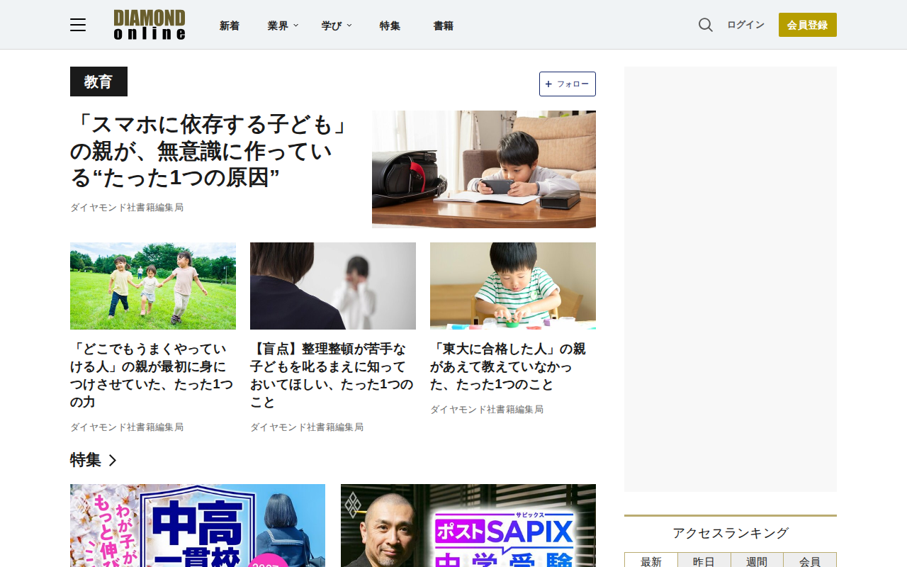Click author ダイヤモンド社書籍編集局 under headline article
Screen dimensions: 907x567
(127, 208)
